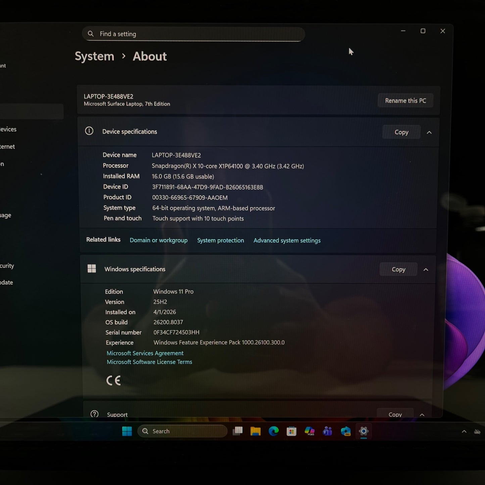Collapse the Windows specifications section

[426, 270]
